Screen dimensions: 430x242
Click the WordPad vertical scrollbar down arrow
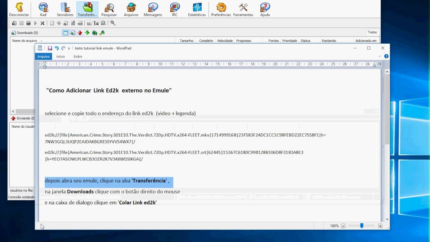(387, 219)
